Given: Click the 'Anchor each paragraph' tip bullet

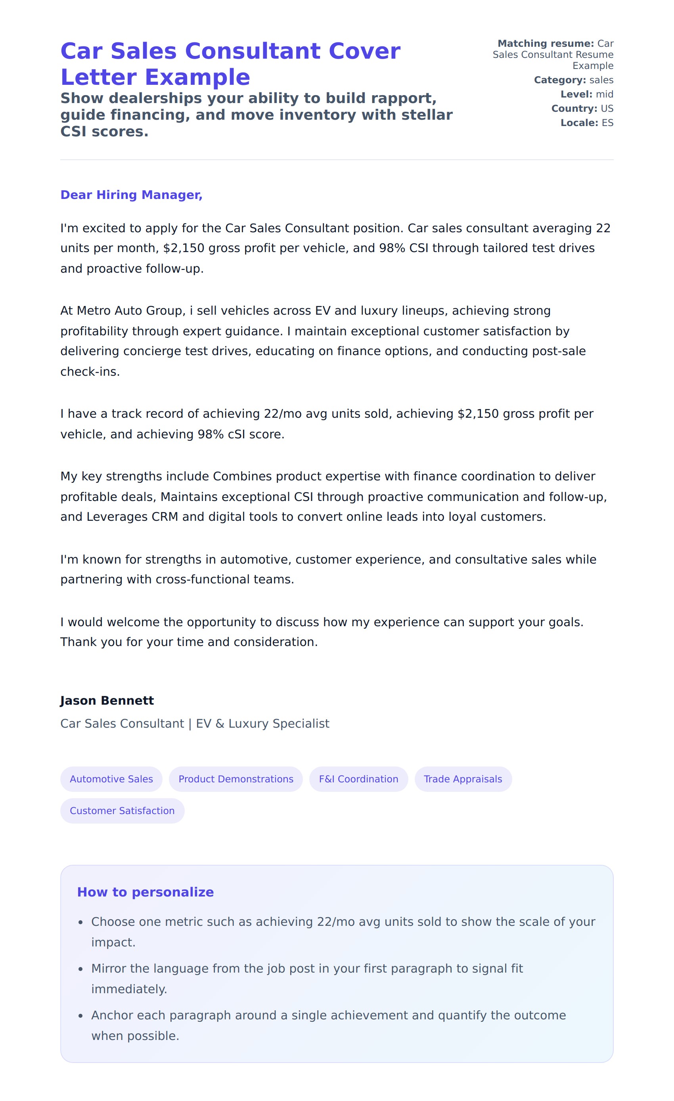Looking at the screenshot, I should pyautogui.click(x=328, y=1025).
